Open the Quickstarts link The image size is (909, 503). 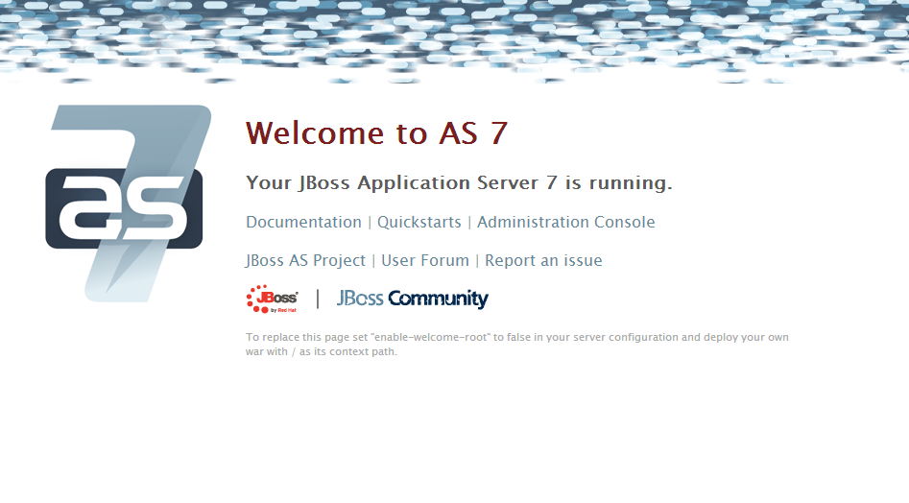419,222
